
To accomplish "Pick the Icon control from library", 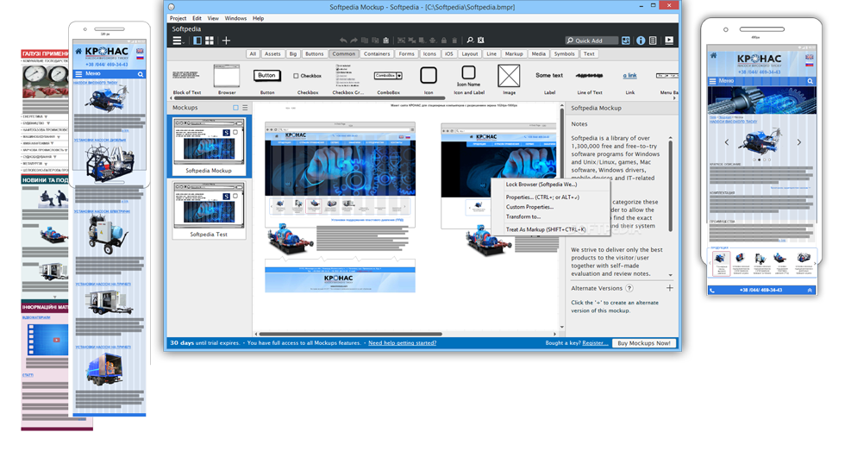I will [429, 79].
